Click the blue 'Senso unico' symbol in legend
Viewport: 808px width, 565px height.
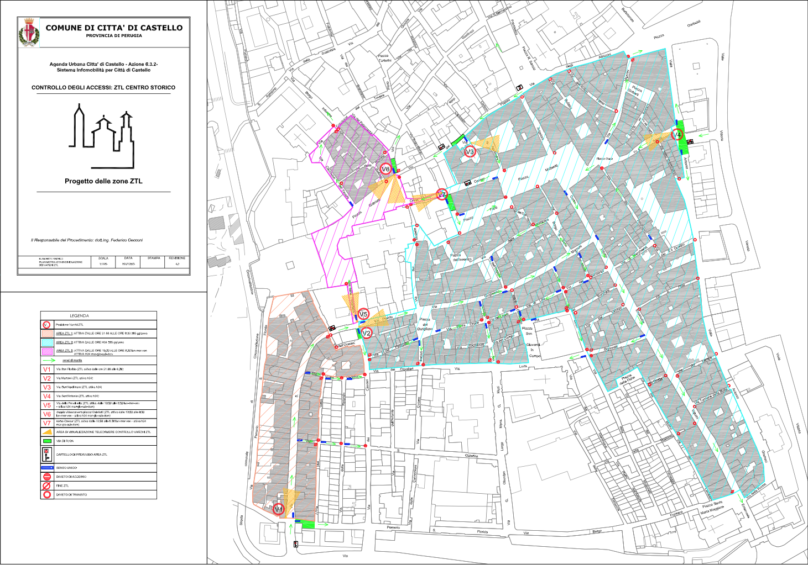(47, 468)
